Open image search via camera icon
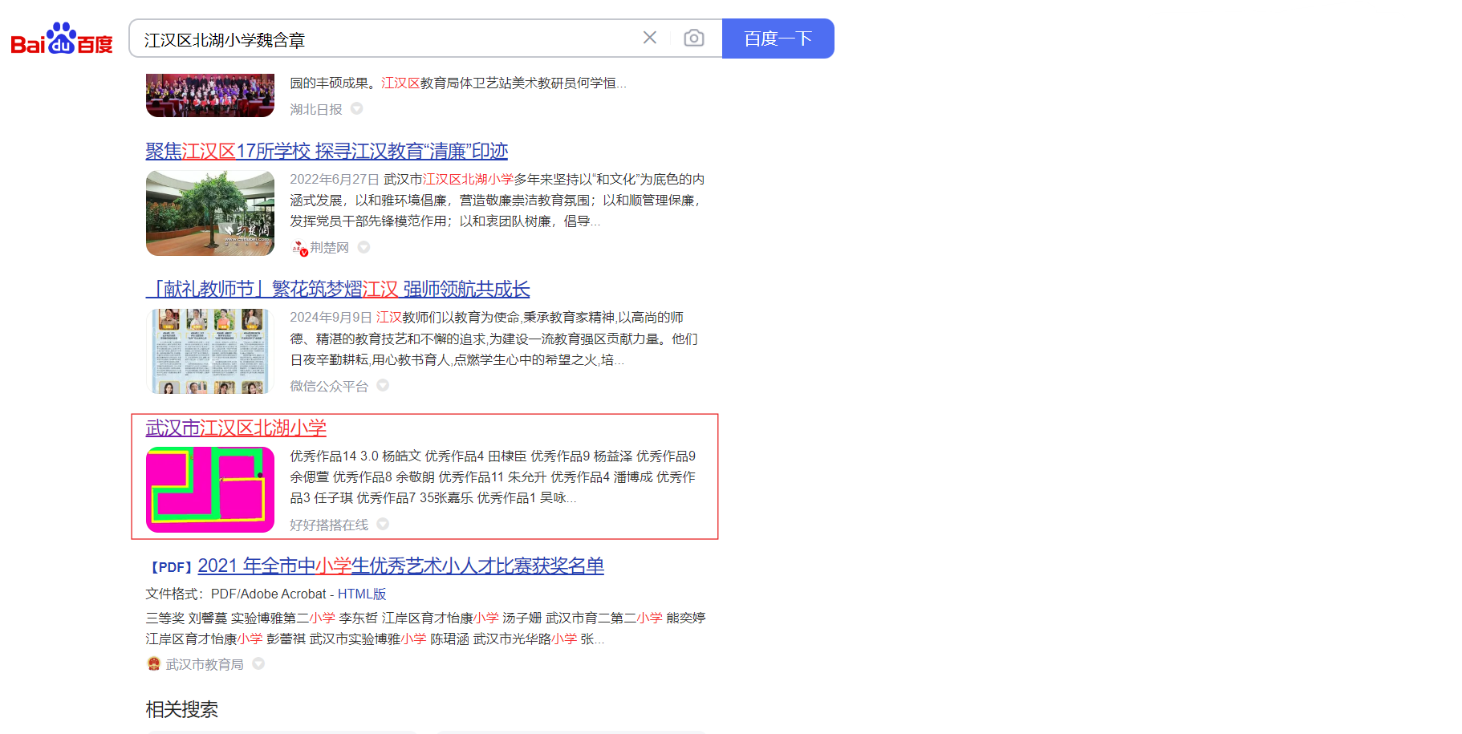Screen dimensions: 1462x734 tap(694, 38)
